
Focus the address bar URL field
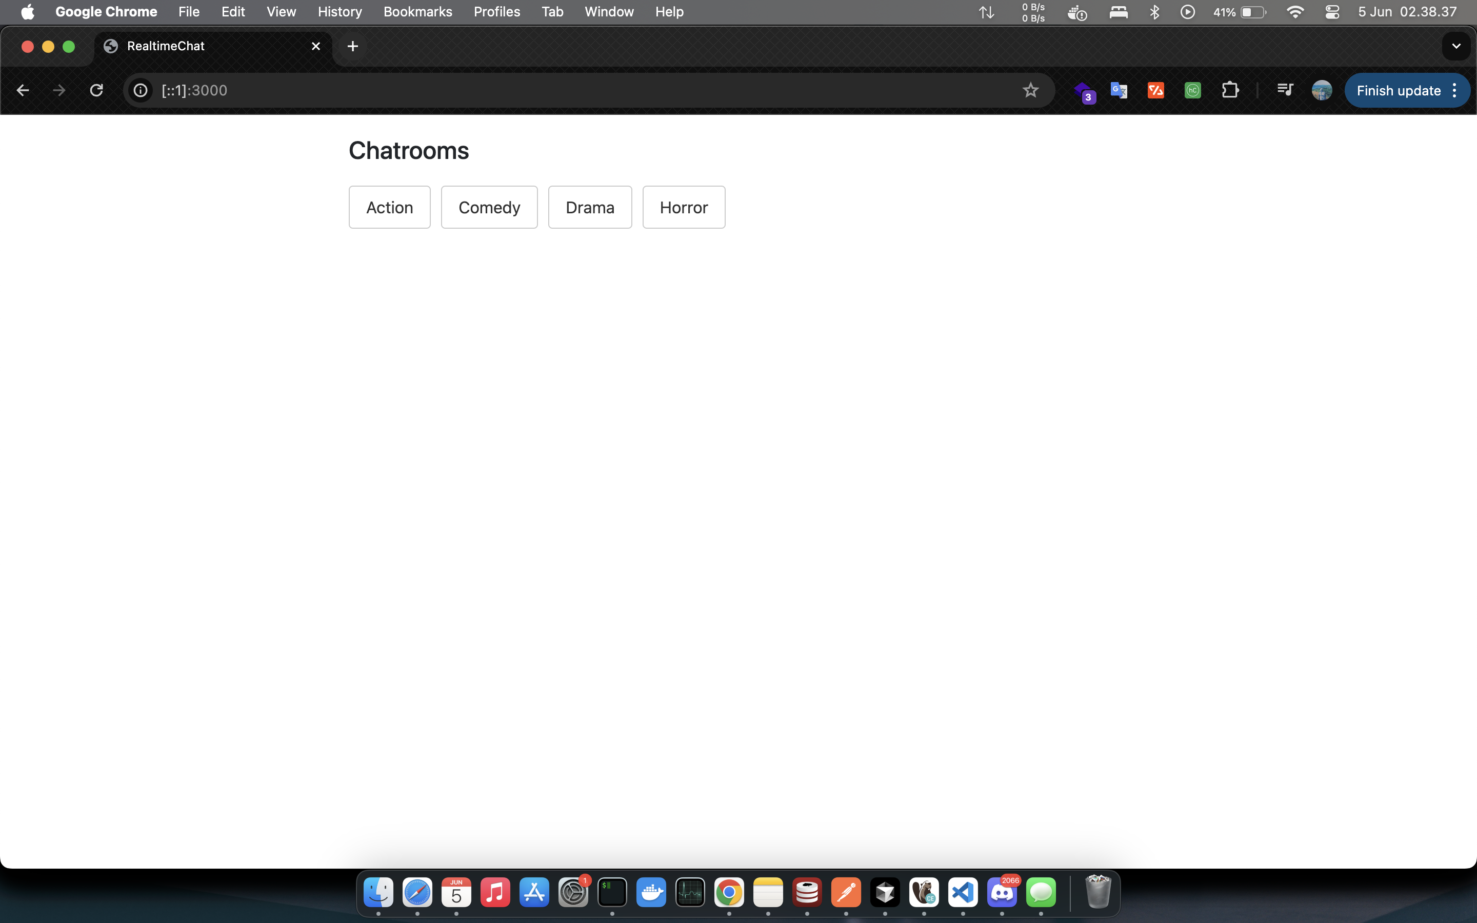(549, 90)
